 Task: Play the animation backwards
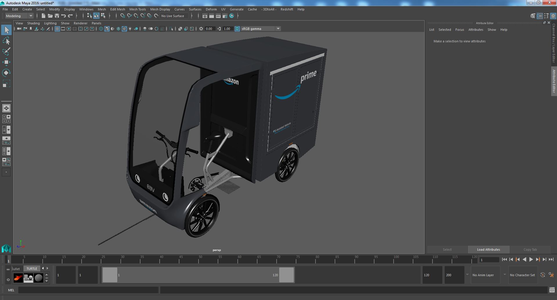click(x=524, y=260)
